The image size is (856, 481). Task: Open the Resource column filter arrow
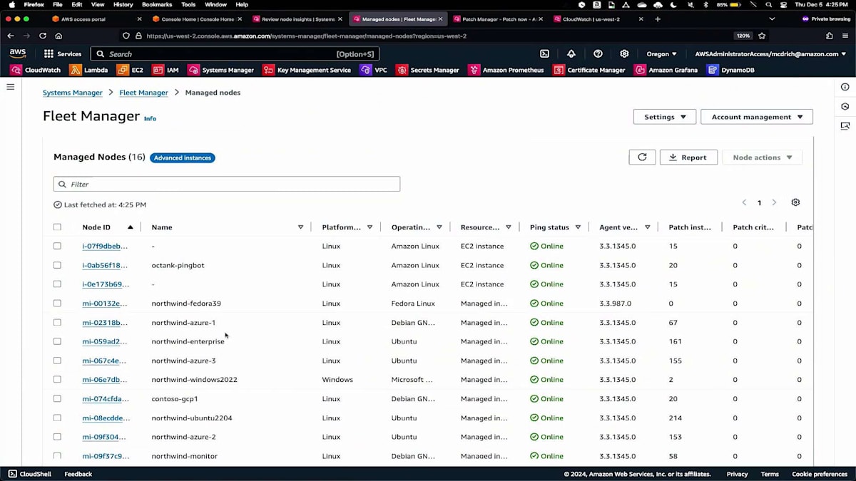click(x=509, y=227)
